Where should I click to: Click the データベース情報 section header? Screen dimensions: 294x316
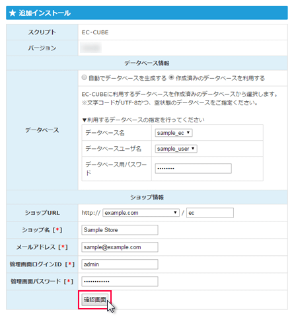147,63
